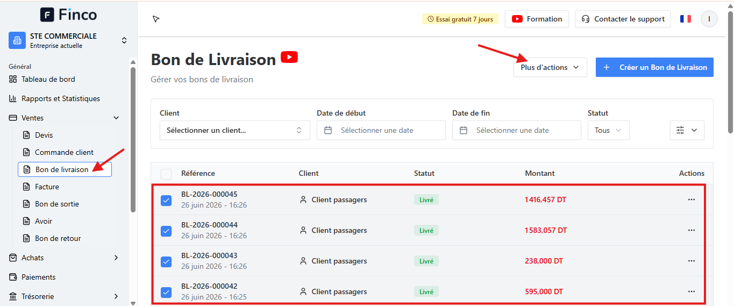
Task: Click the STE COMMERCIALE company building icon
Action: coord(17,40)
